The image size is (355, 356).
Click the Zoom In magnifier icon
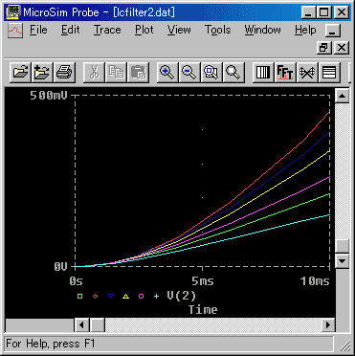pos(167,73)
